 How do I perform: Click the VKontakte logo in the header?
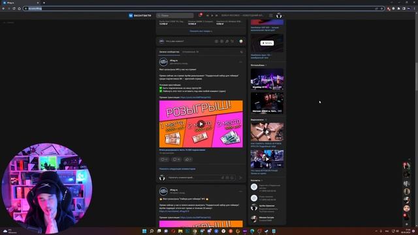(x=140, y=16)
